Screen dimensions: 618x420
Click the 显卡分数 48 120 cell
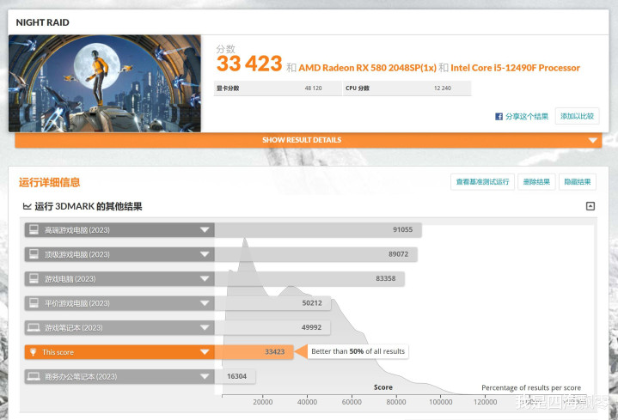point(278,88)
